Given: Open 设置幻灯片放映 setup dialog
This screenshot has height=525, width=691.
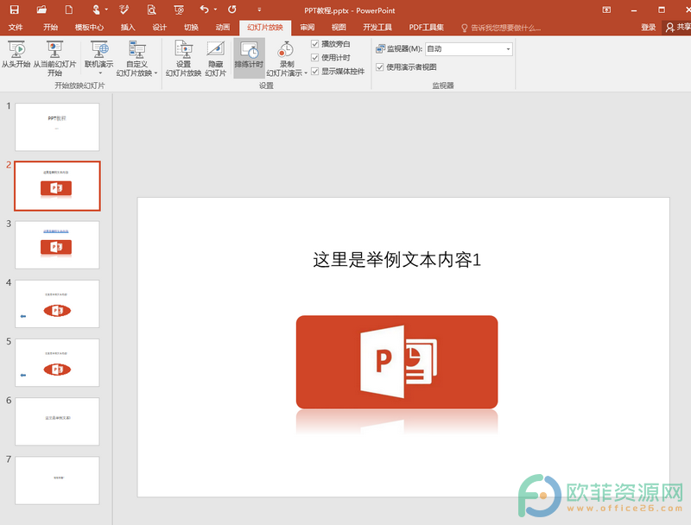Looking at the screenshot, I should (183, 58).
